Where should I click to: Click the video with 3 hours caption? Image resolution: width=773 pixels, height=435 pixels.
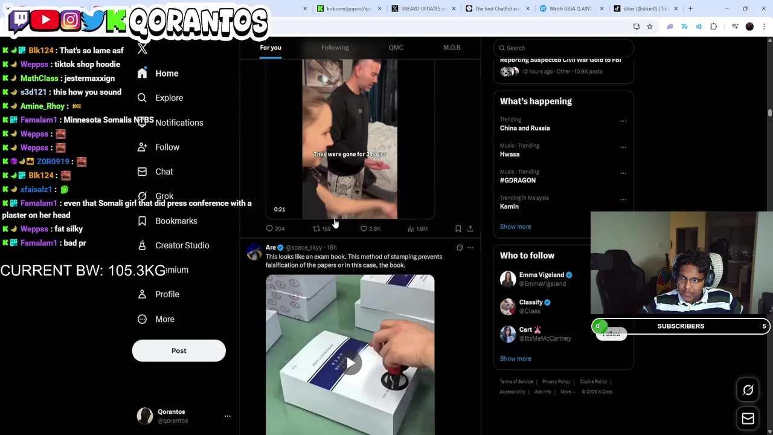pyautogui.click(x=350, y=139)
